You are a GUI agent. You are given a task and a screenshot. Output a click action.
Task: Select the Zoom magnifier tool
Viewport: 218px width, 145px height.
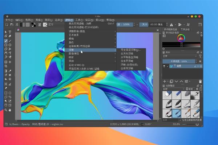point(6,110)
